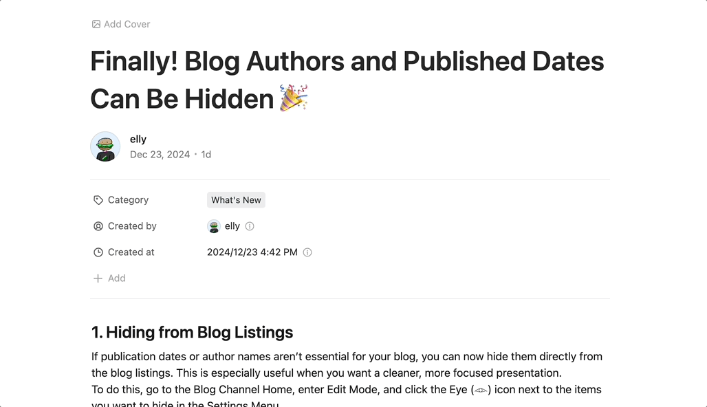Viewport: 707px width, 407px height.
Task: Click the large elly author avatar
Action: [x=105, y=146]
